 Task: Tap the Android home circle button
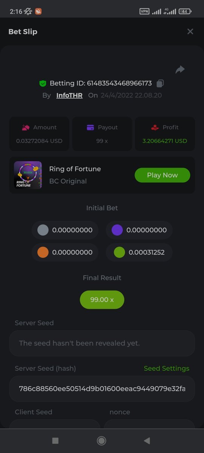101,441
